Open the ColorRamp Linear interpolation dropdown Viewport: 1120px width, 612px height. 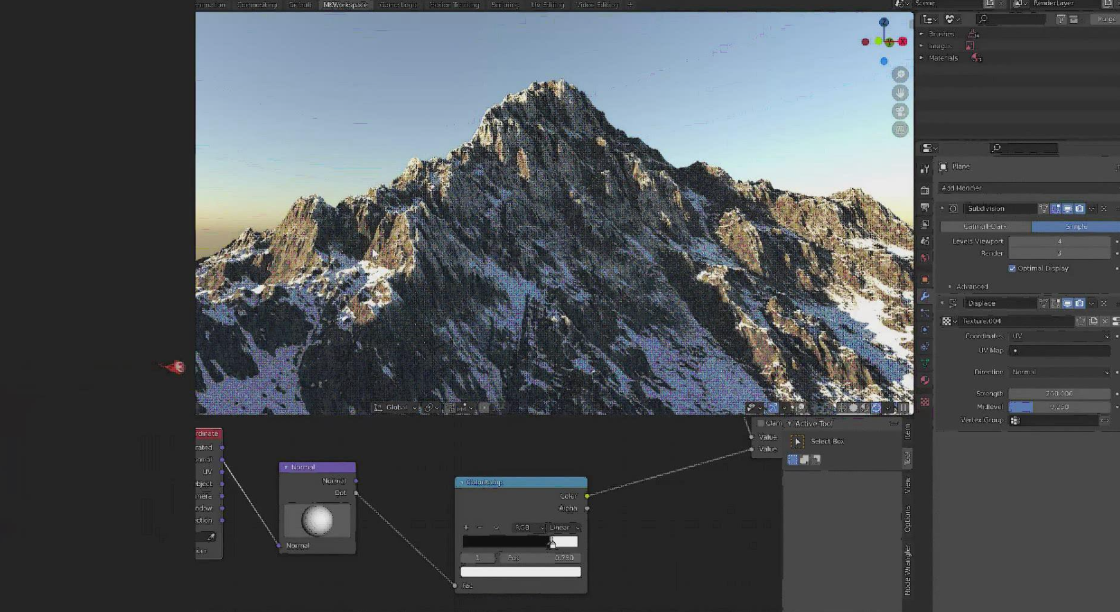[564, 527]
